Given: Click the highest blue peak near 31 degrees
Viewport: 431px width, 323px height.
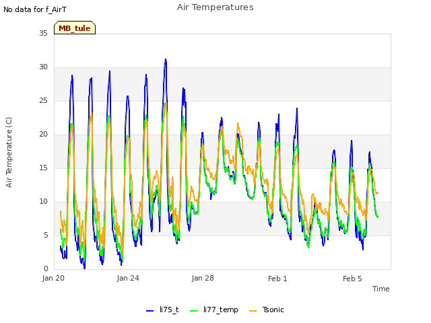Looking at the screenshot, I should click(166, 59).
